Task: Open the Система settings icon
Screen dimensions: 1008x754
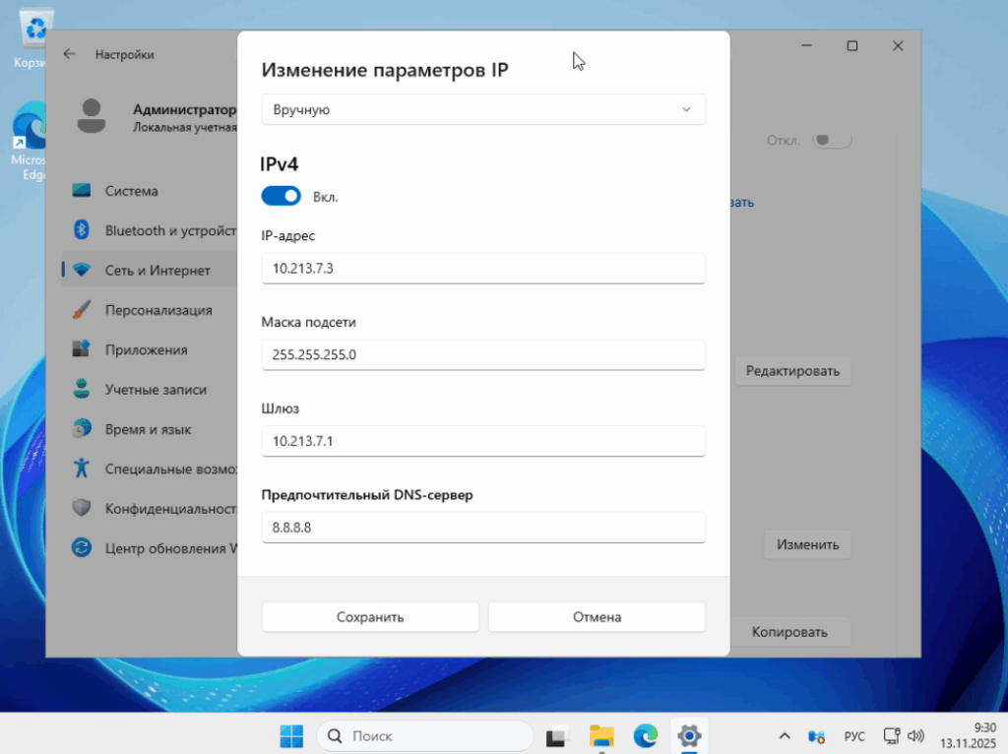Action: (x=82, y=190)
